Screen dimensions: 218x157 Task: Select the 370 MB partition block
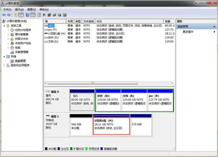[x=141, y=125]
